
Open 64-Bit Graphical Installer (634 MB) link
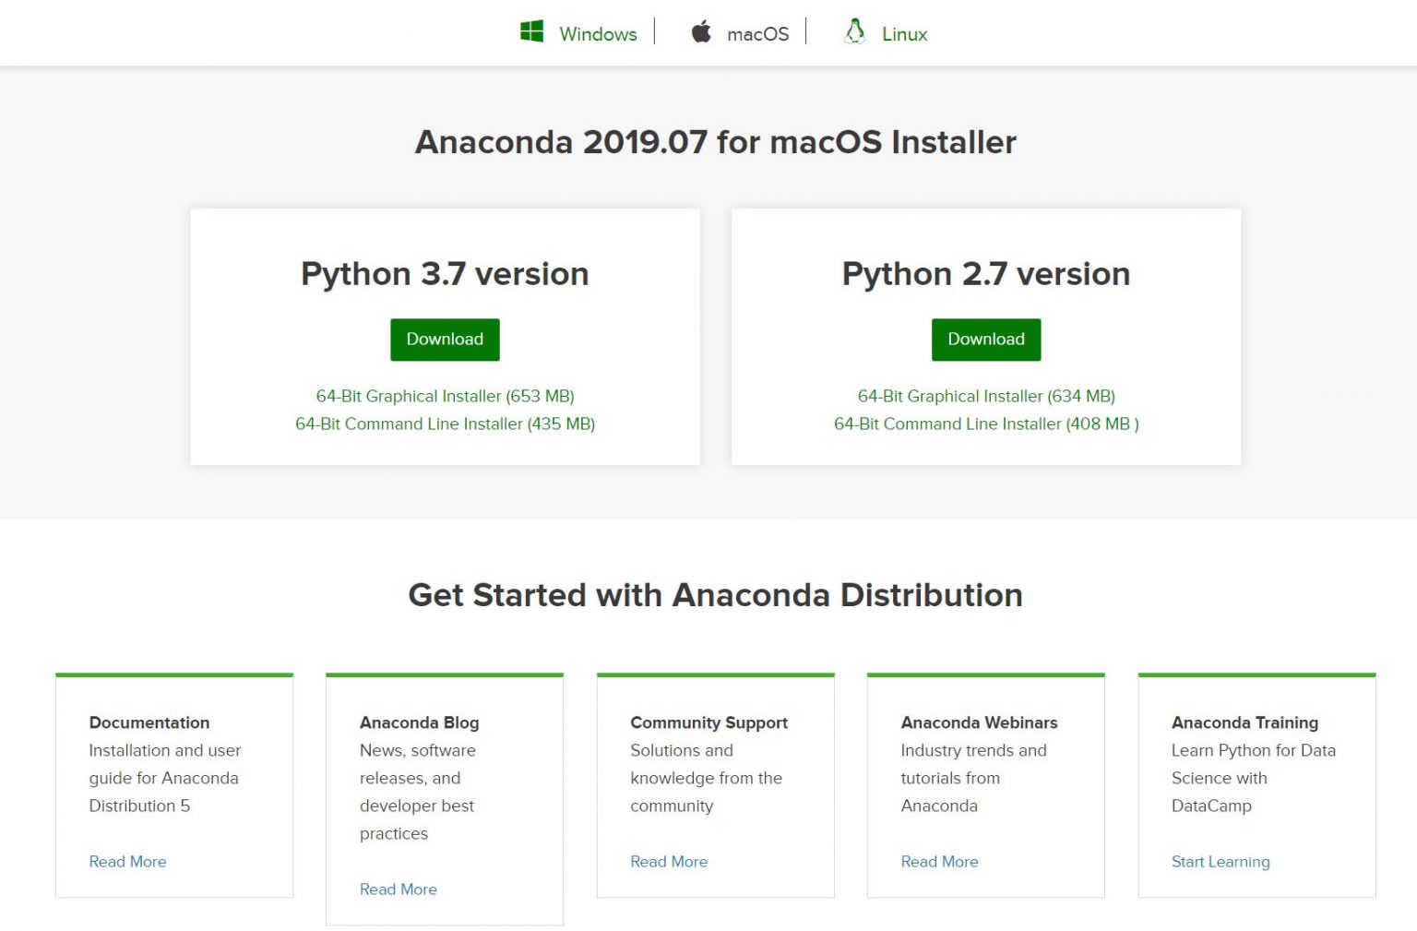(985, 396)
